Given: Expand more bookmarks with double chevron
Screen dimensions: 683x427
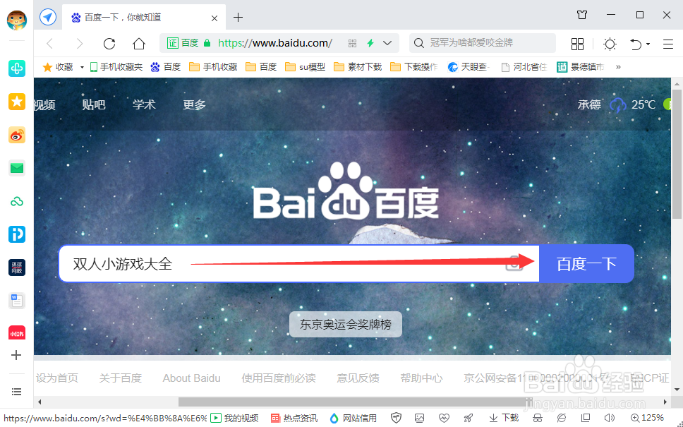Looking at the screenshot, I should click(x=618, y=67).
